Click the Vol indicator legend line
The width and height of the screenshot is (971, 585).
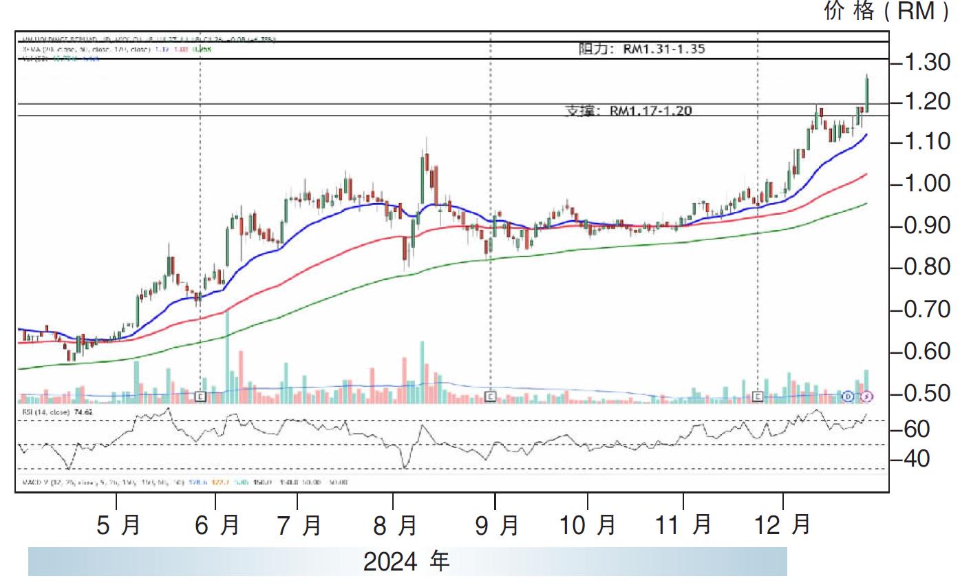tap(60, 59)
